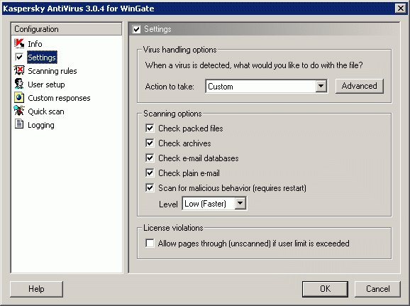410x306 pixels.
Task: Click the Logging document icon
Action: [x=19, y=124]
